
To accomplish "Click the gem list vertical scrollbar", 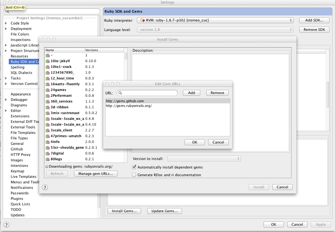I will [x=126, y=56].
